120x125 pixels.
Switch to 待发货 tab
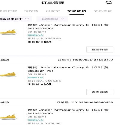click(31, 11)
